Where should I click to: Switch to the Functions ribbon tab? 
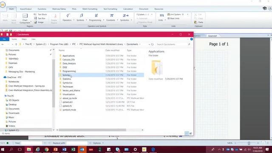click(42, 9)
